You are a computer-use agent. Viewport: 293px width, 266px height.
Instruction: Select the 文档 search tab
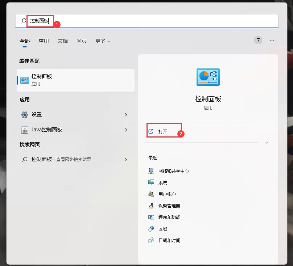[62, 41]
